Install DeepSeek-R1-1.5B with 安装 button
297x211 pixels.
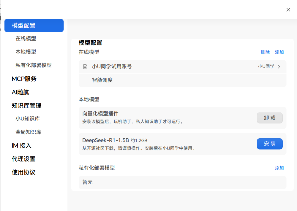(270, 144)
